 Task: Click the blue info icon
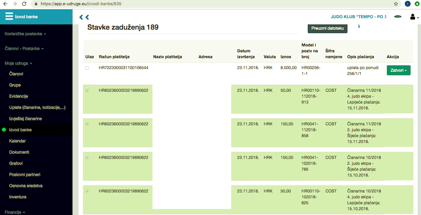click(x=359, y=26)
